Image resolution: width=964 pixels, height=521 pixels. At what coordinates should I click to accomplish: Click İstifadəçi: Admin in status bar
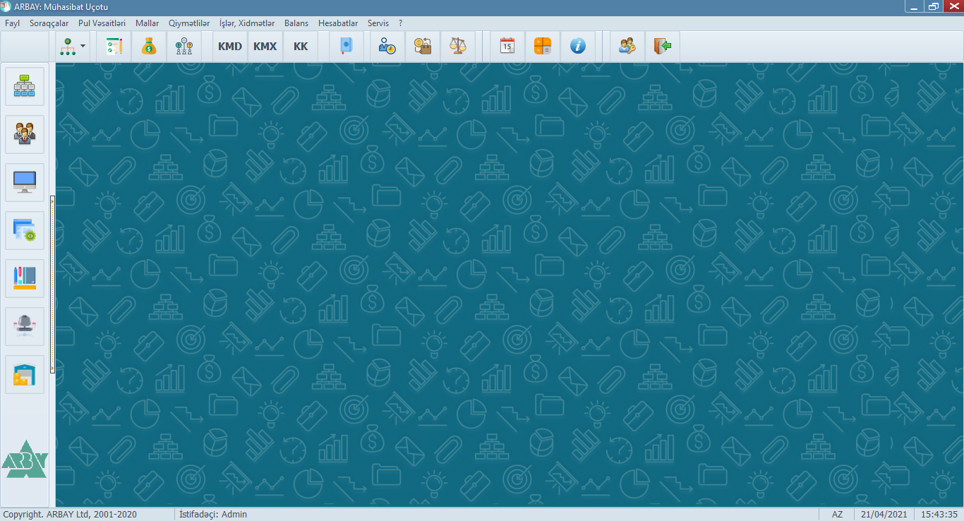tap(213, 515)
